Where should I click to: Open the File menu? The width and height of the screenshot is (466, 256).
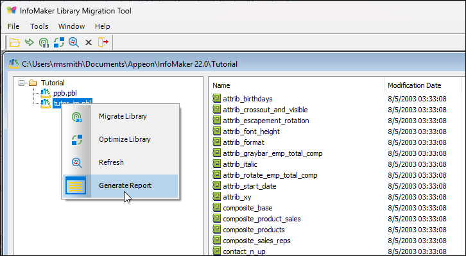click(13, 26)
